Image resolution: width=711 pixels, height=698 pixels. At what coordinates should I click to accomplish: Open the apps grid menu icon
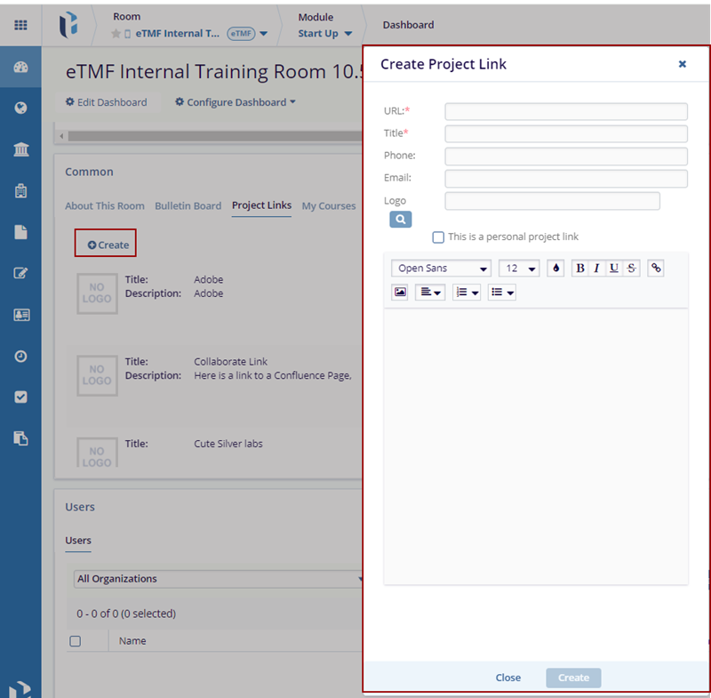tap(20, 24)
